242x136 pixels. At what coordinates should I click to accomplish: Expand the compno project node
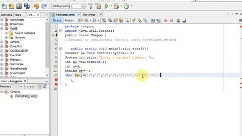coord(2,42)
